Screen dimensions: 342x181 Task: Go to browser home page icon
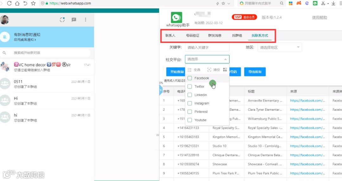click(x=17, y=3)
